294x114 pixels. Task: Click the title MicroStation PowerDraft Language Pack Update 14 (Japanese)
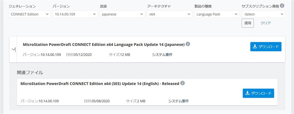point(104,45)
